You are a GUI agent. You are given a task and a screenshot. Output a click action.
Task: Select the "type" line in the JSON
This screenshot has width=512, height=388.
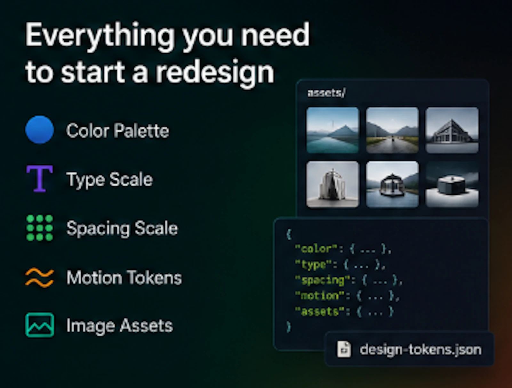click(x=340, y=265)
